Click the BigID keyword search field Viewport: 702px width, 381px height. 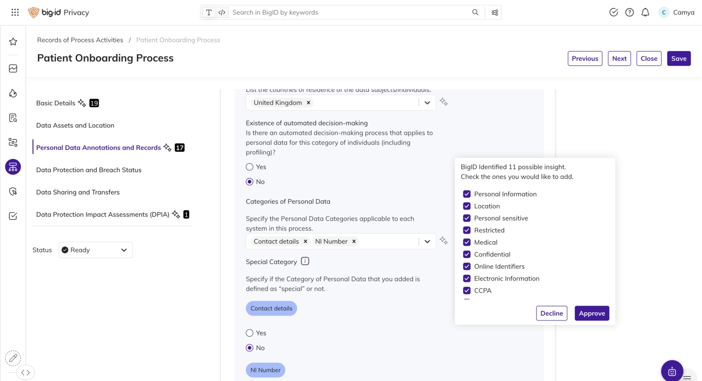[347, 12]
